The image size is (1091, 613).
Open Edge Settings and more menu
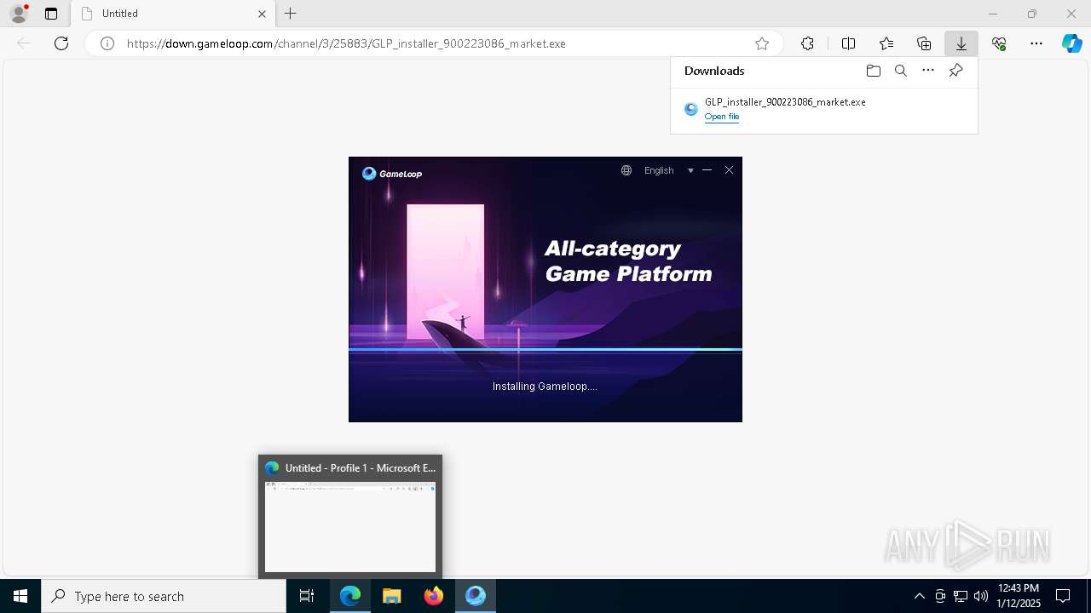[1036, 43]
